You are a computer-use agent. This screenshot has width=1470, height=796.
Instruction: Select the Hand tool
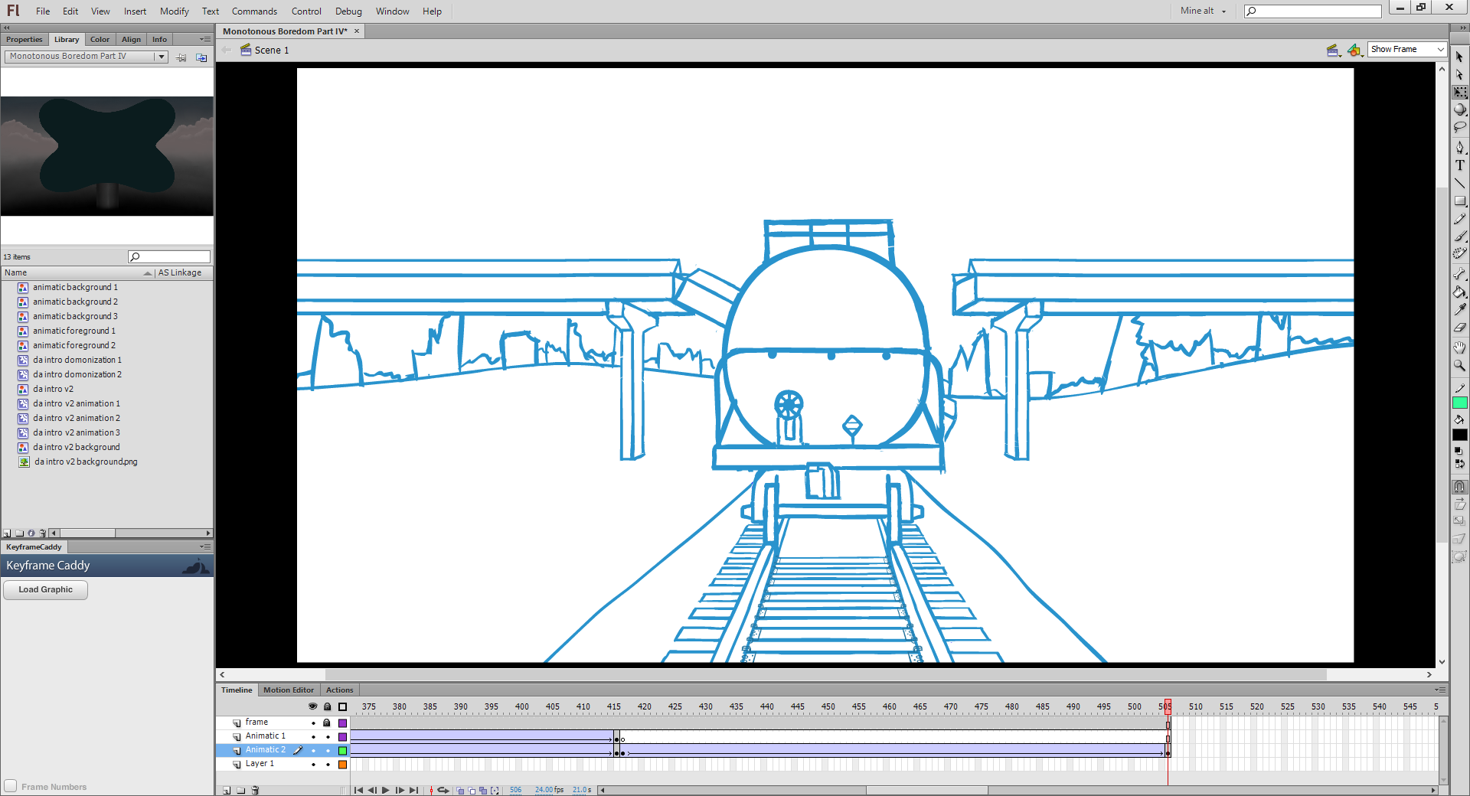click(x=1459, y=347)
